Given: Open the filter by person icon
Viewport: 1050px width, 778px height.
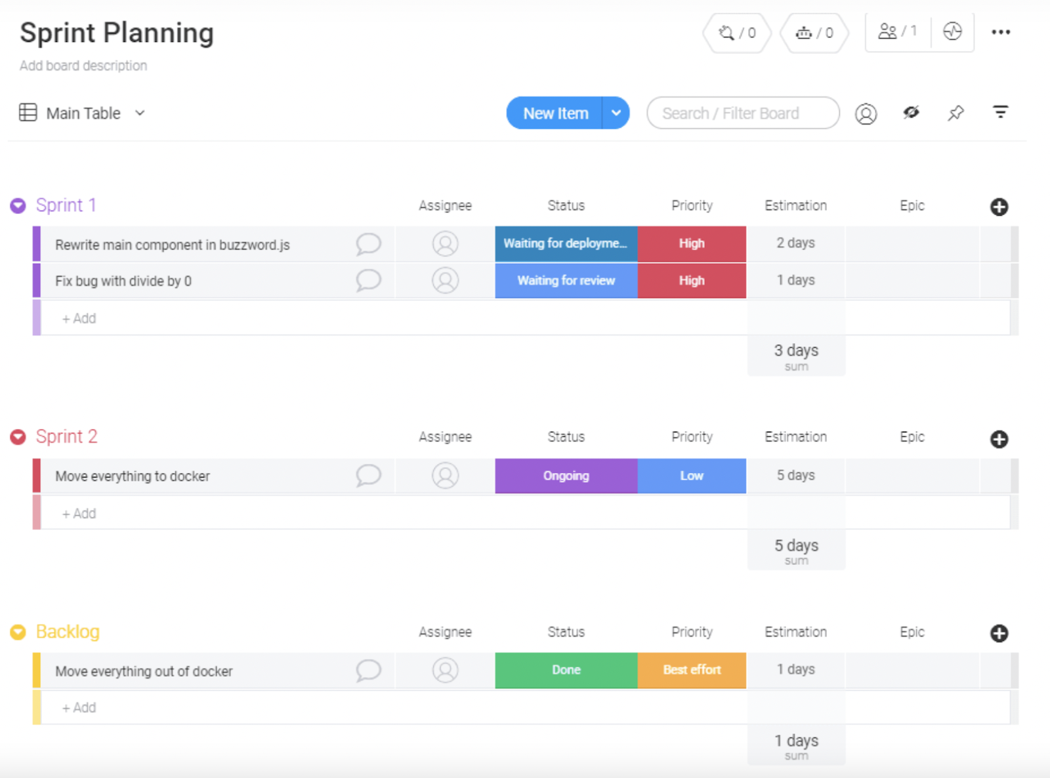Looking at the screenshot, I should 866,113.
